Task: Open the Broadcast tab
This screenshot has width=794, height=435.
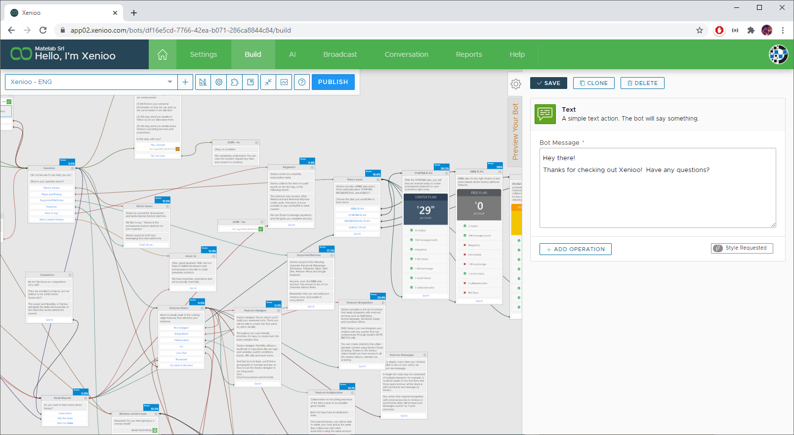Action: click(340, 54)
